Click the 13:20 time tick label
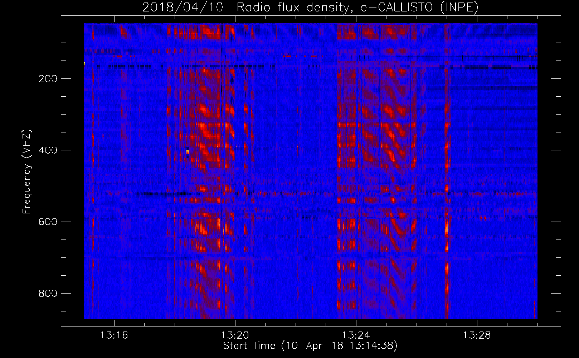This screenshot has width=579, height=358. [235, 335]
